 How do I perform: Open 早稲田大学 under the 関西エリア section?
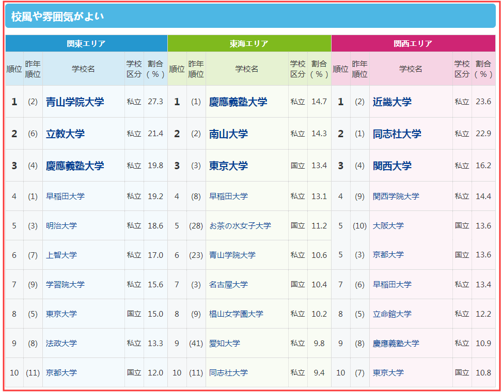coord(392,285)
